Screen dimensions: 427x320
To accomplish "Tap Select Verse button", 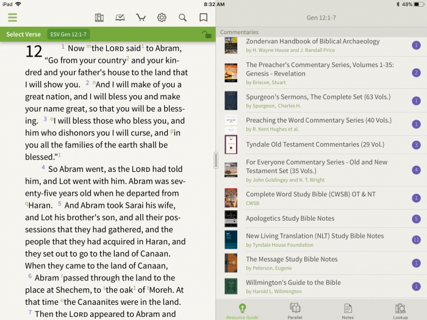I will [x=23, y=34].
